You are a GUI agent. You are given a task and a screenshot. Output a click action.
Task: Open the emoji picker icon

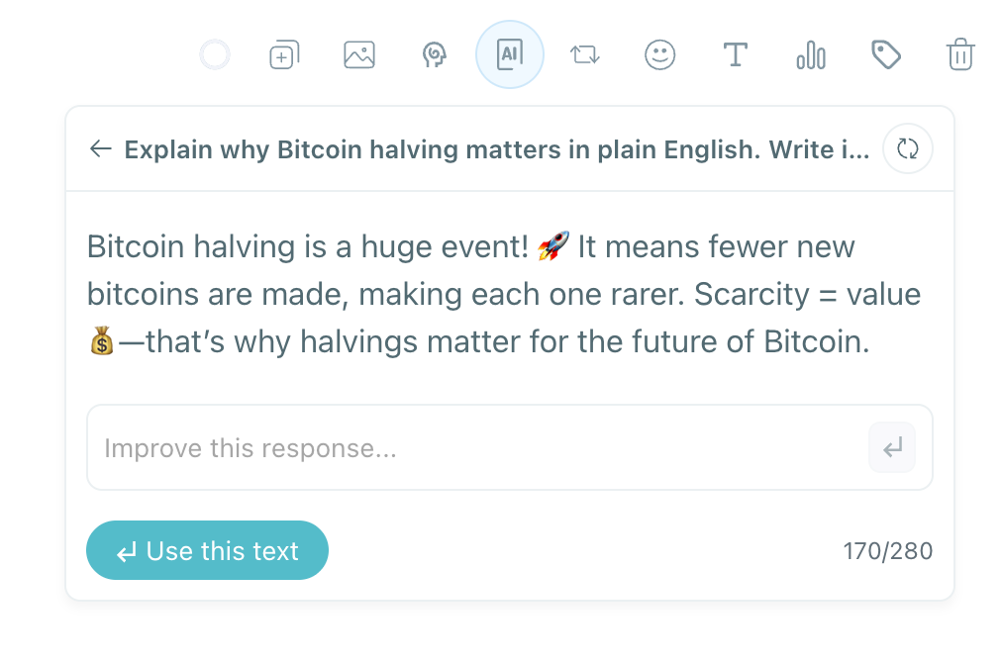659,54
